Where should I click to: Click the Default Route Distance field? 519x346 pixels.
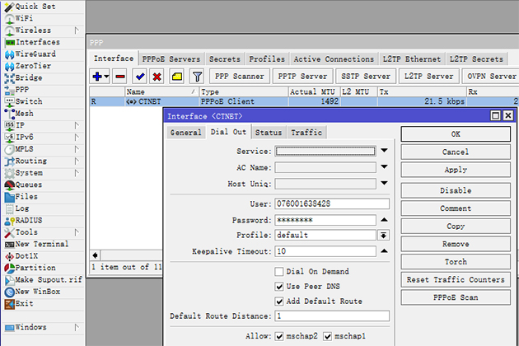tap(332, 316)
